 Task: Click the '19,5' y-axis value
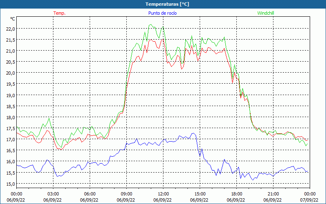[x=11, y=84]
